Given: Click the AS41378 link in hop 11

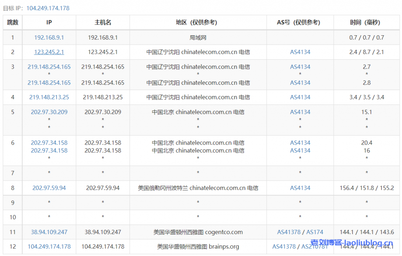Looking at the screenshot, I should [x=289, y=232].
